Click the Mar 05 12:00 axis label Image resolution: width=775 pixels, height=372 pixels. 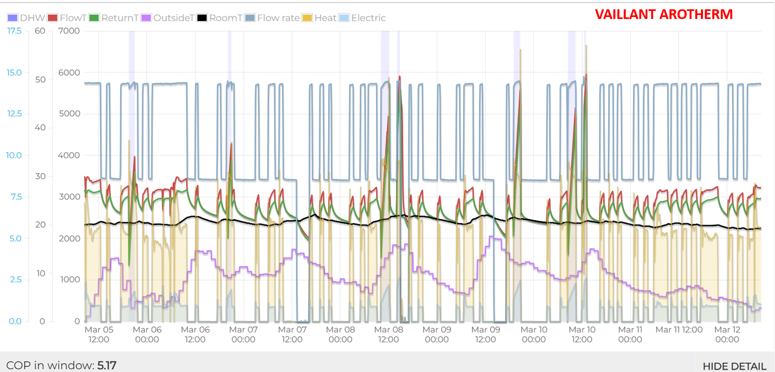tap(99, 334)
